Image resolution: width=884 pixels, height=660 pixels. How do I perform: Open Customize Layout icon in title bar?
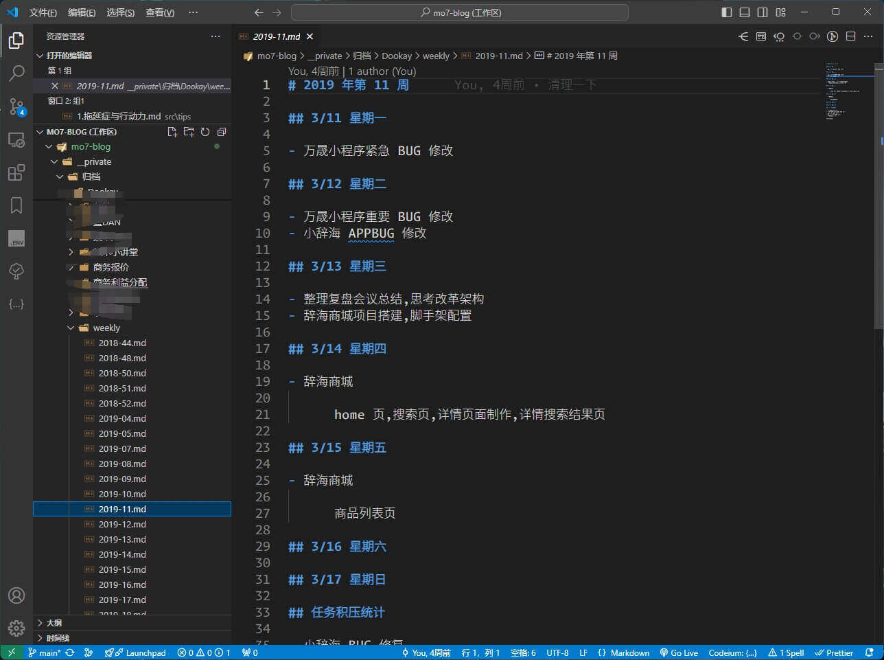pyautogui.click(x=780, y=12)
